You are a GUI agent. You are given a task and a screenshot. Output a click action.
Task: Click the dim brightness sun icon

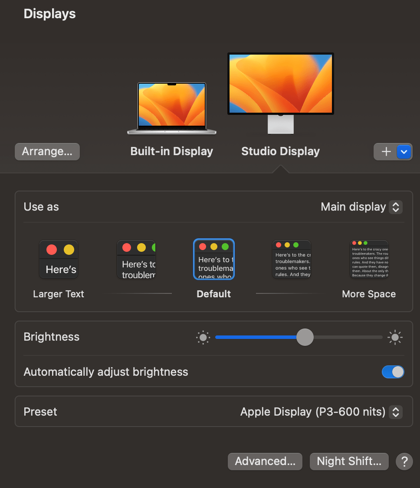coord(203,337)
